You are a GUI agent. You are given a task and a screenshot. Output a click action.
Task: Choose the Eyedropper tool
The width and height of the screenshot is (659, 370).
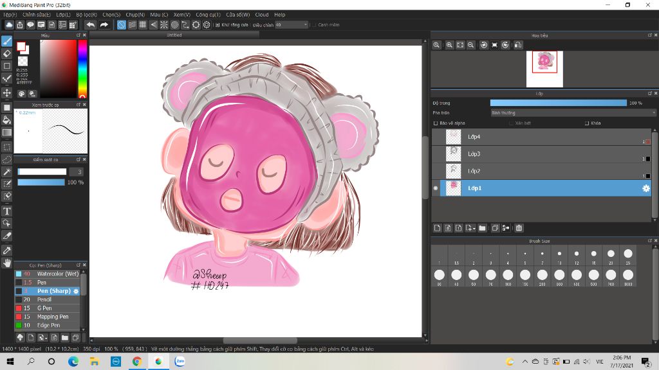[6, 251]
